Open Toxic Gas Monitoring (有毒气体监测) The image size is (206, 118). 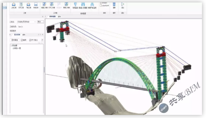click(x=92, y=4)
